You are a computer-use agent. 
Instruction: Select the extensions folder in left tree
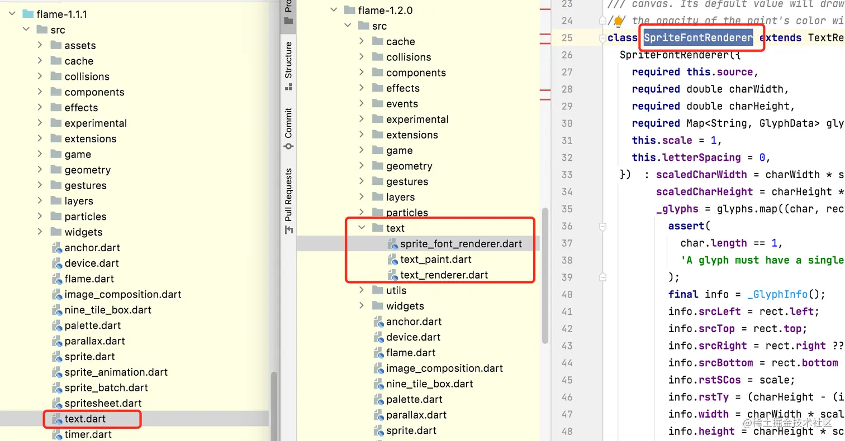pyautogui.click(x=90, y=138)
